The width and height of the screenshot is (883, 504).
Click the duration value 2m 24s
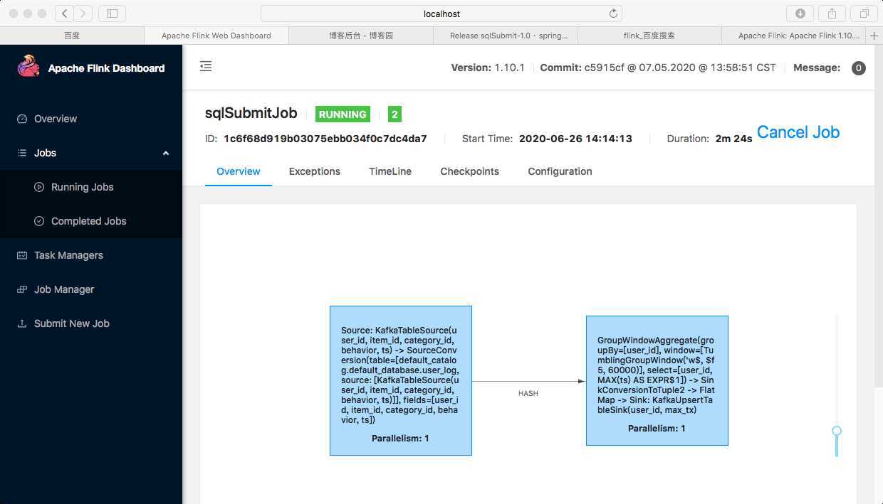(733, 139)
